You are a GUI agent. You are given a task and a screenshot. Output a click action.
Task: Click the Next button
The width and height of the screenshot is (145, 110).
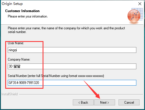coord(104,103)
